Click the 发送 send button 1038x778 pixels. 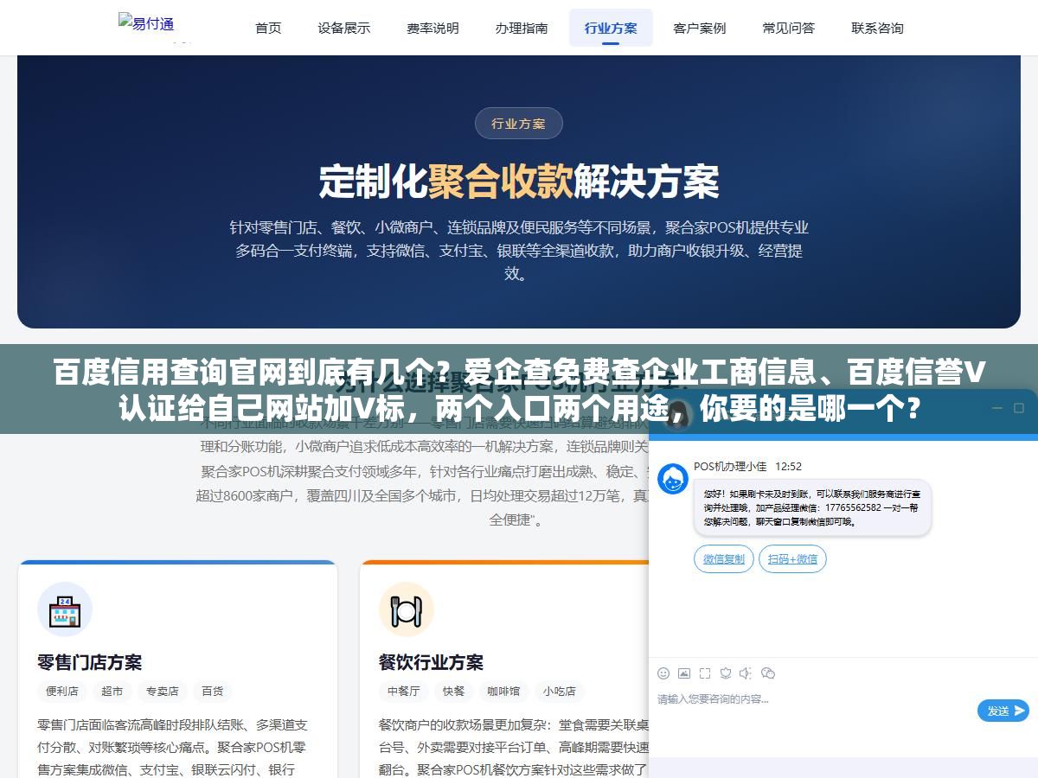1003,711
